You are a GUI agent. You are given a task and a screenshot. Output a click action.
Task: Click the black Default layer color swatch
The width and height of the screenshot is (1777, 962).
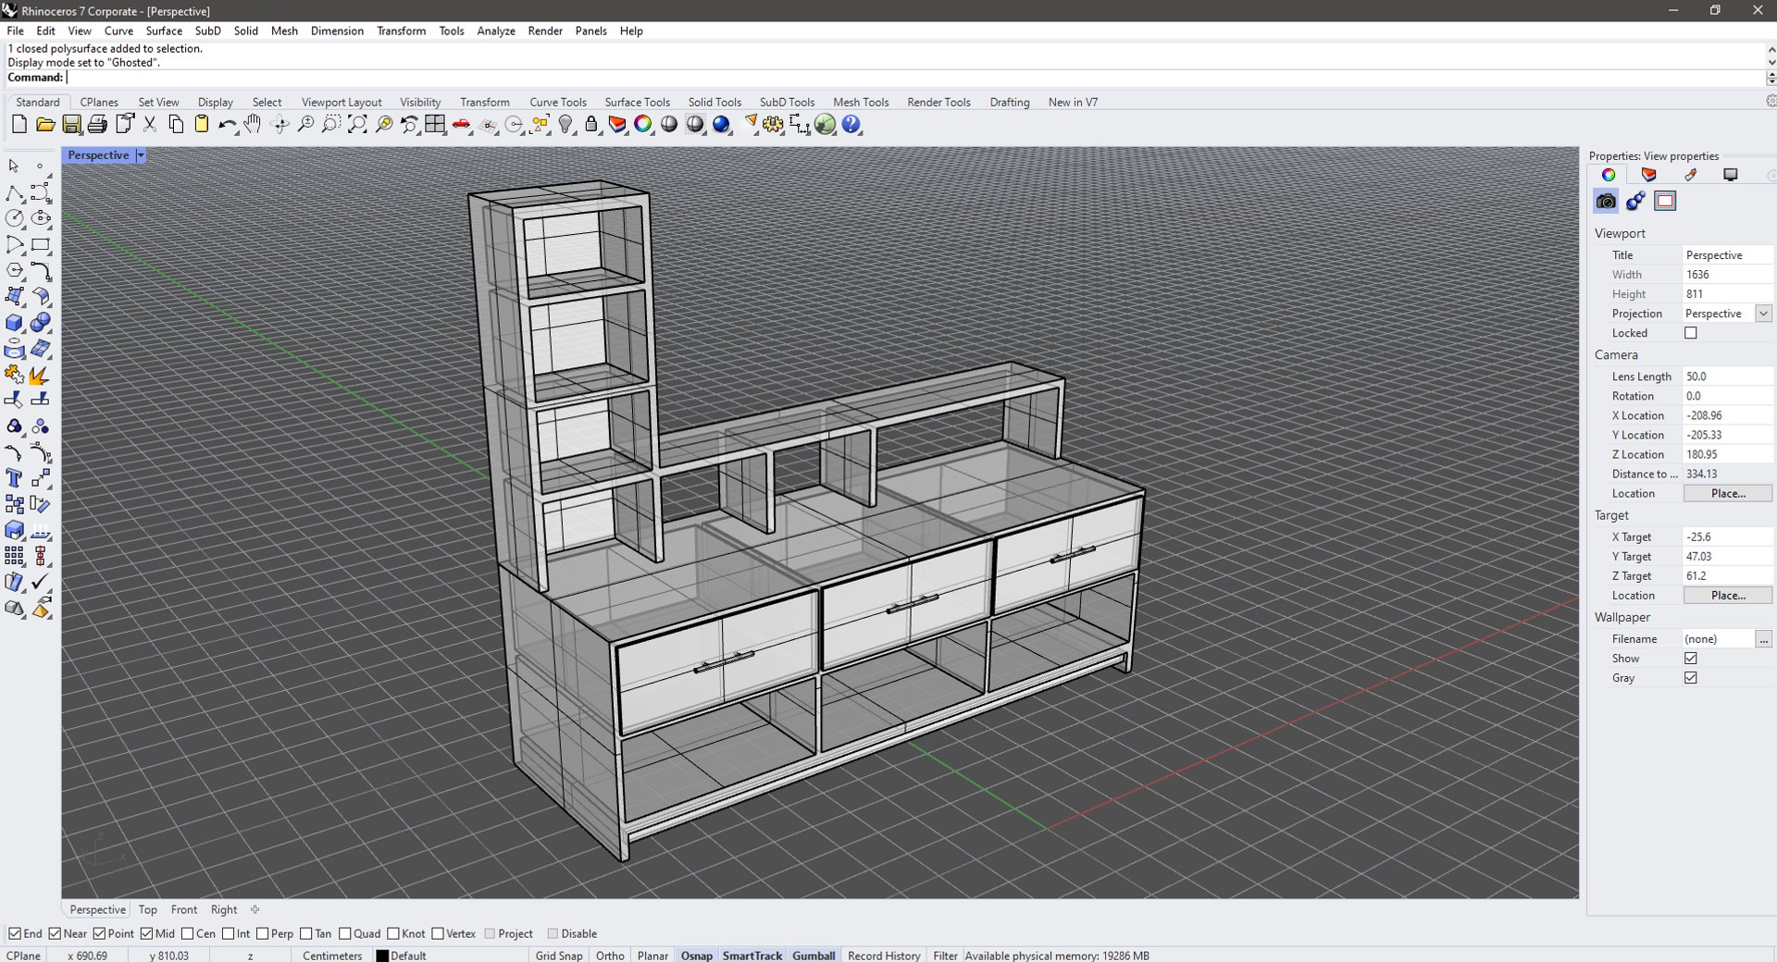[x=382, y=956]
